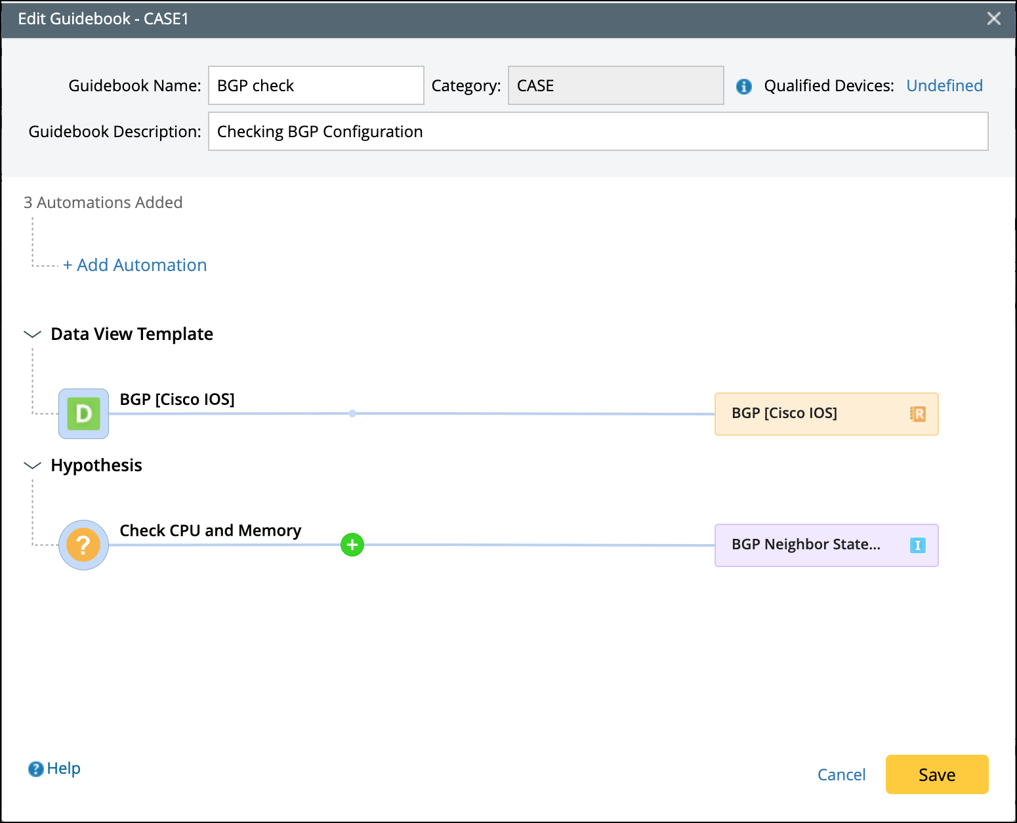The image size is (1017, 823).
Task: Close the Edit Guidebook dialog
Action: pyautogui.click(x=993, y=18)
